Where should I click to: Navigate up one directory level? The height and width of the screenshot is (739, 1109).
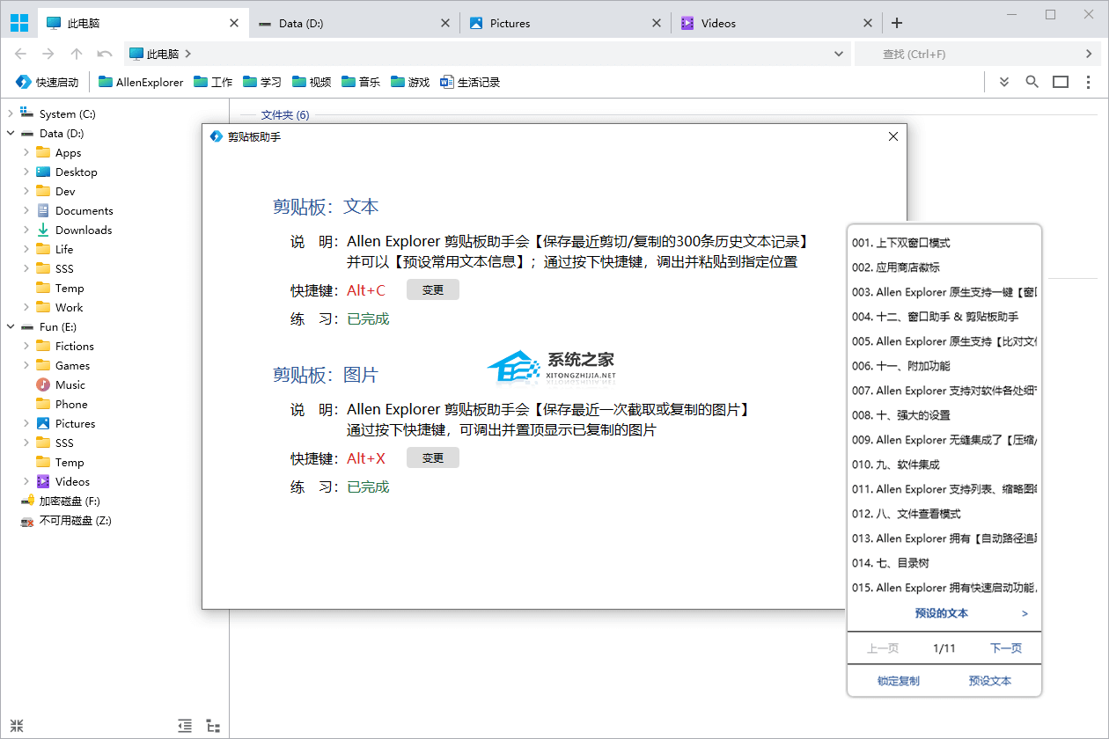(x=77, y=54)
